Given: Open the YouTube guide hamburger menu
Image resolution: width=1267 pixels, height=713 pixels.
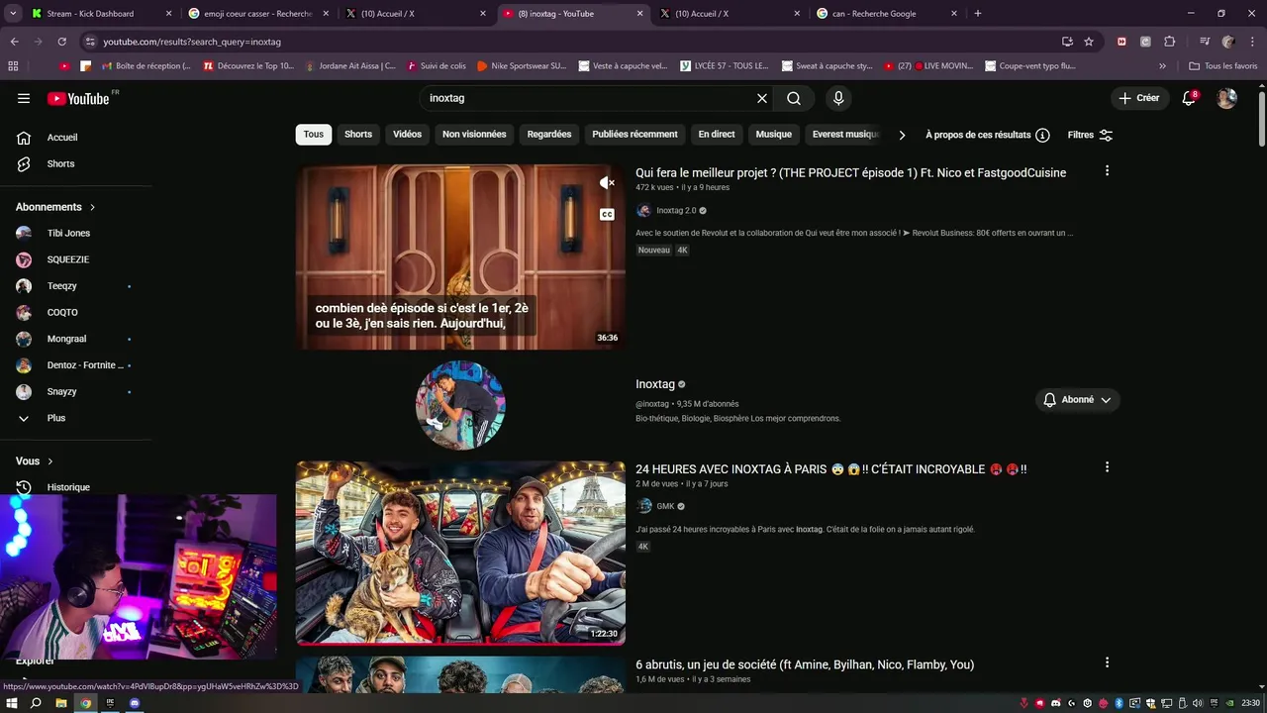Looking at the screenshot, I should point(24,98).
